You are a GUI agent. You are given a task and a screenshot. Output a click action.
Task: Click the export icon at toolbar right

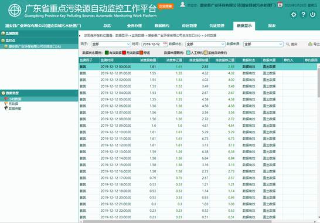tap(310, 44)
